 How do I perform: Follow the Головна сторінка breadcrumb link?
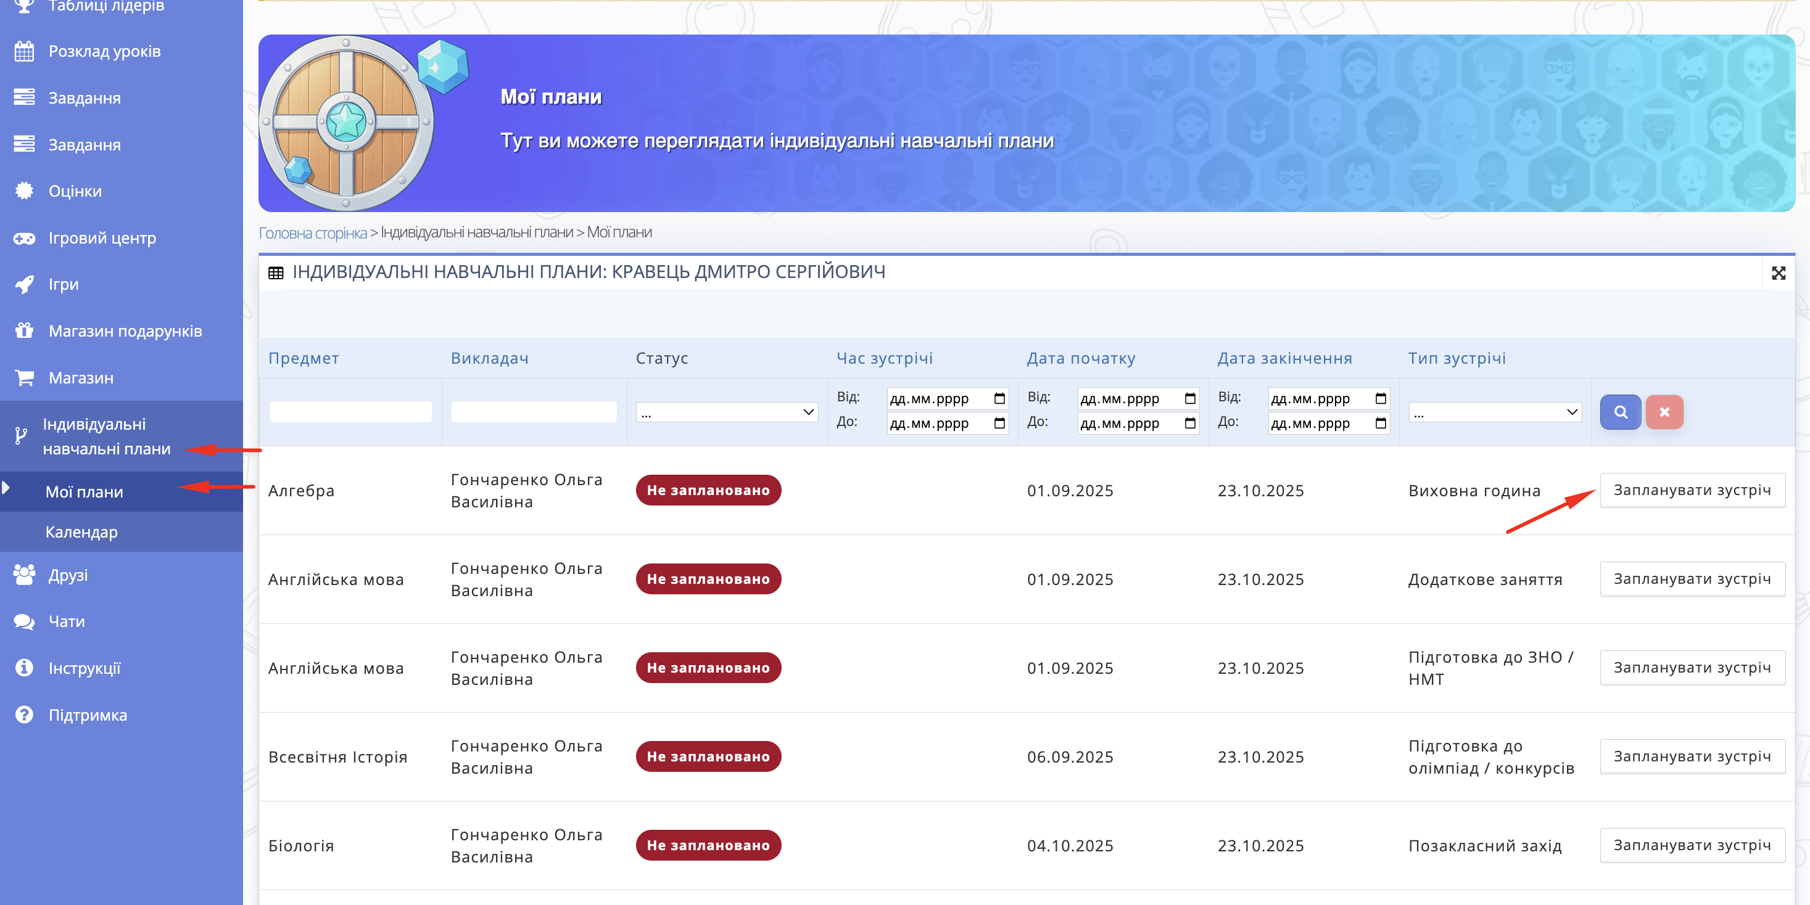313,232
